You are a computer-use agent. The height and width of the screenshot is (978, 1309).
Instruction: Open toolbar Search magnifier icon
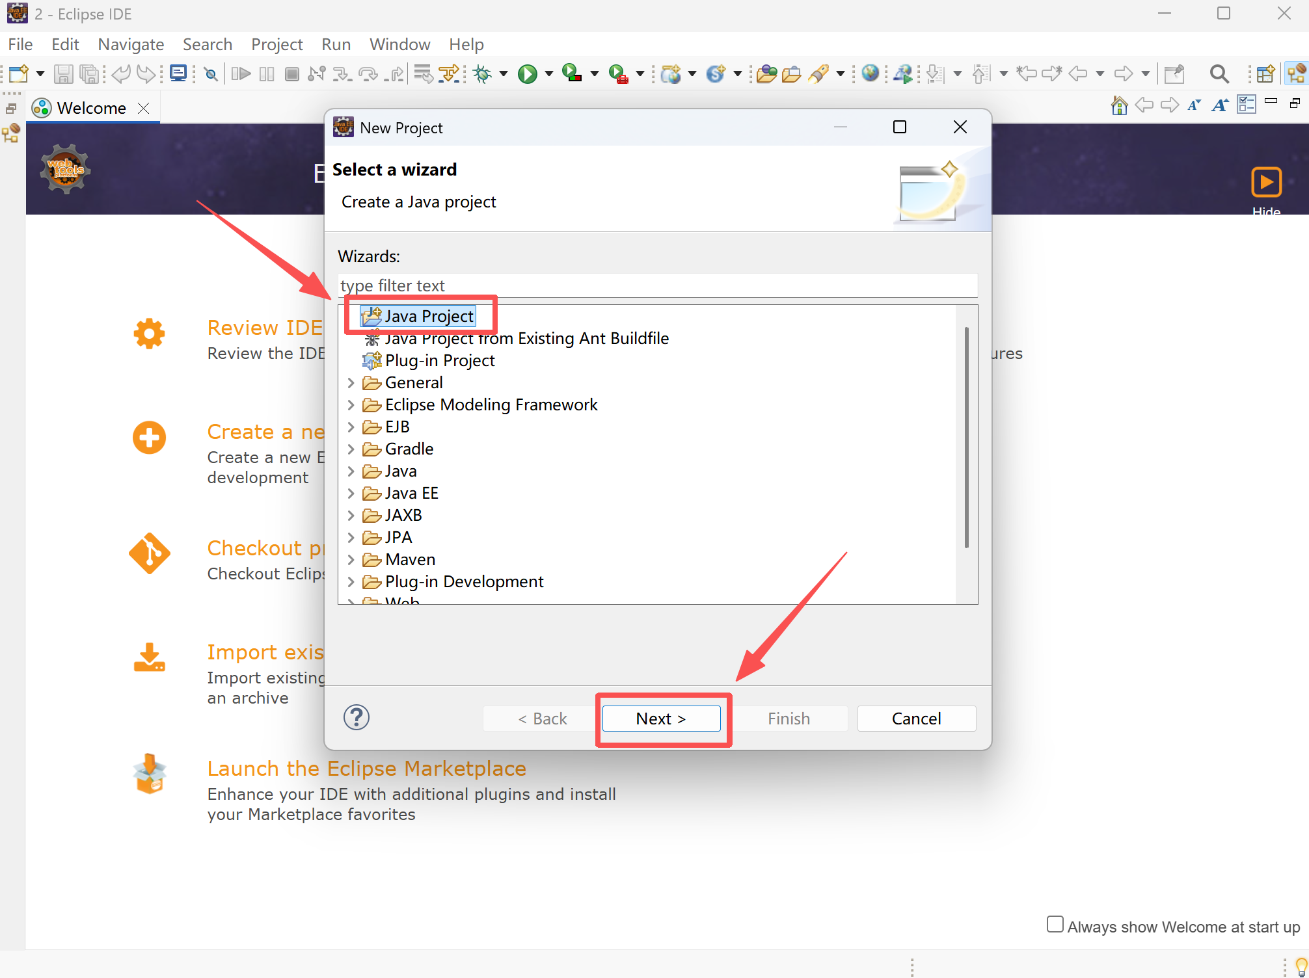click(1219, 74)
